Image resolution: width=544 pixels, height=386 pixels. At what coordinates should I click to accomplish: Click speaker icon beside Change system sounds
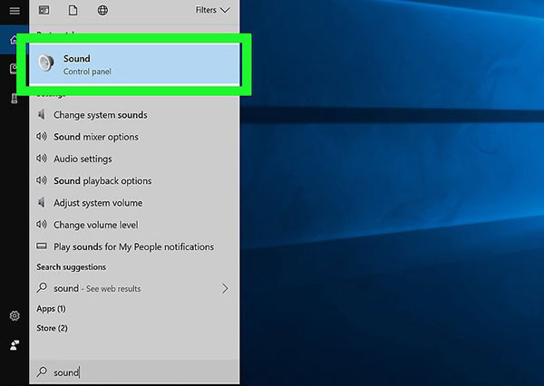tap(42, 114)
